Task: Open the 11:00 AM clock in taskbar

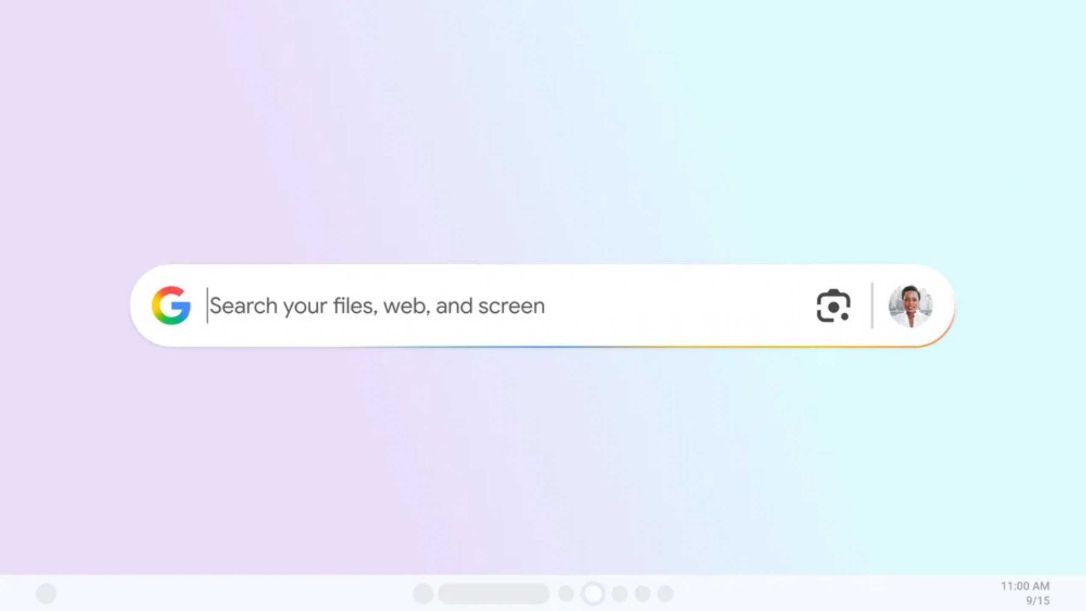Action: coord(1025,586)
